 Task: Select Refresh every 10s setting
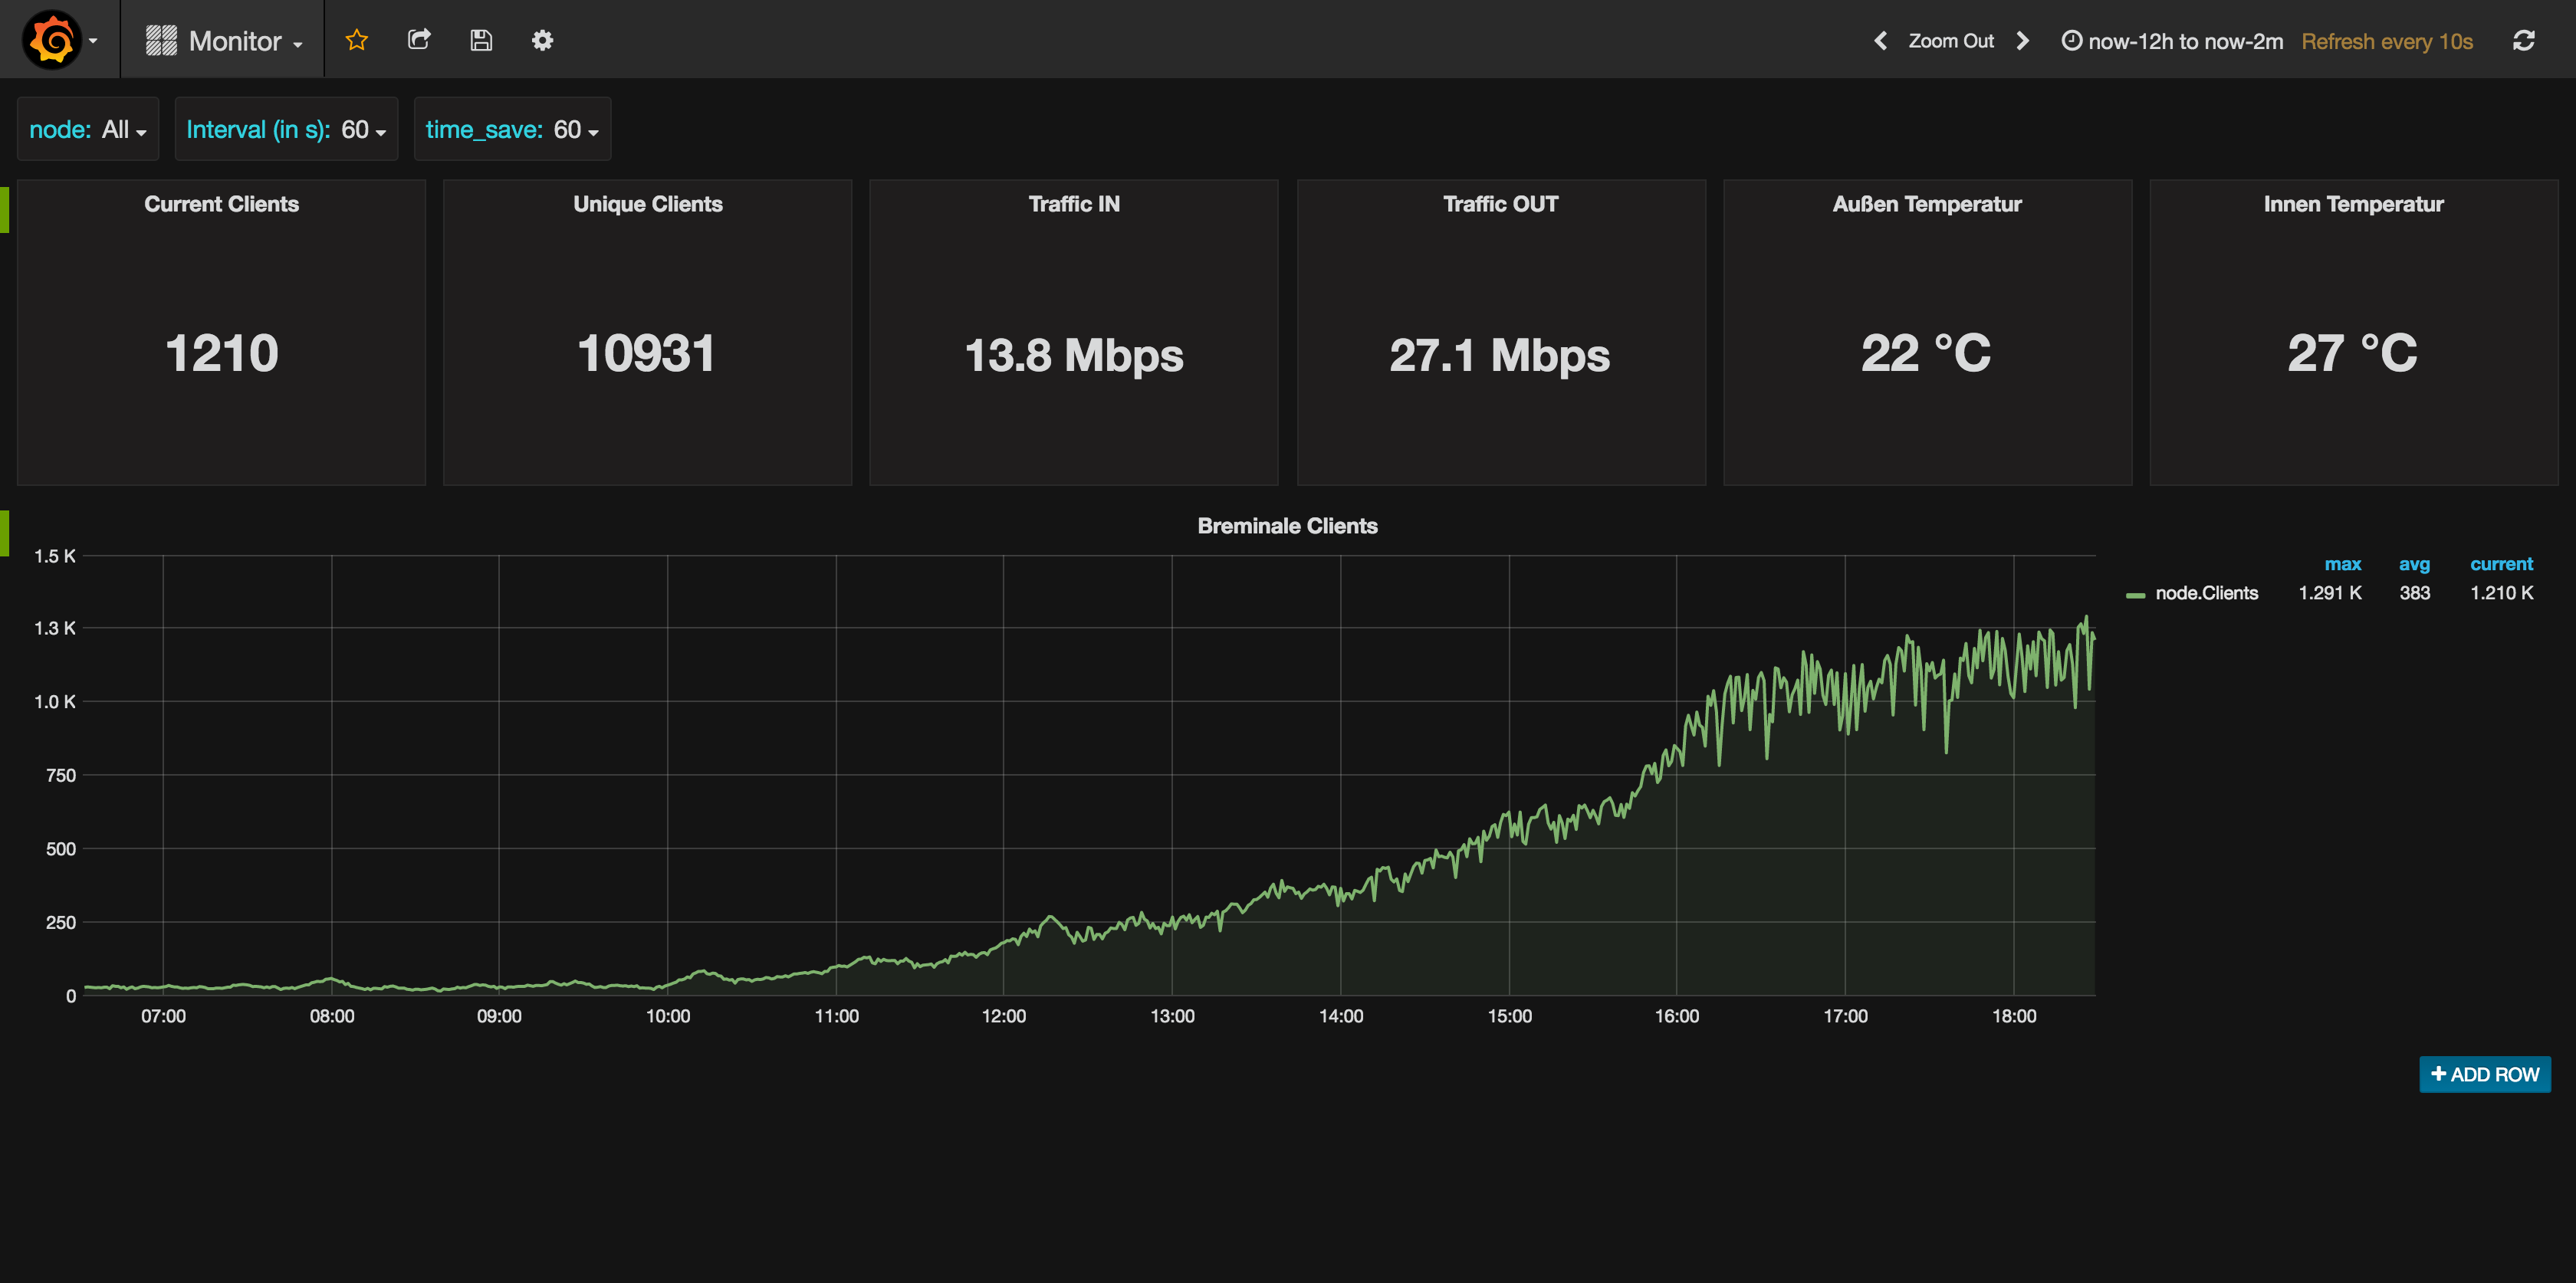[x=2387, y=41]
